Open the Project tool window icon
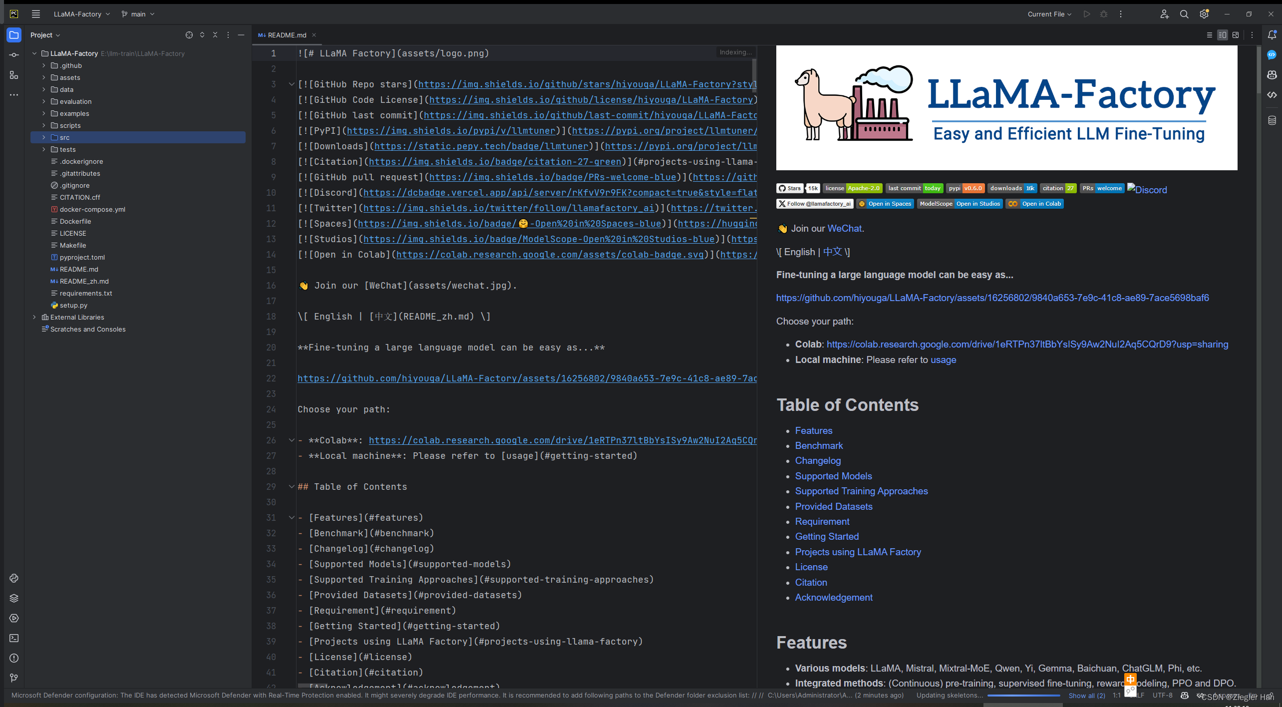The height and width of the screenshot is (707, 1282). point(14,35)
